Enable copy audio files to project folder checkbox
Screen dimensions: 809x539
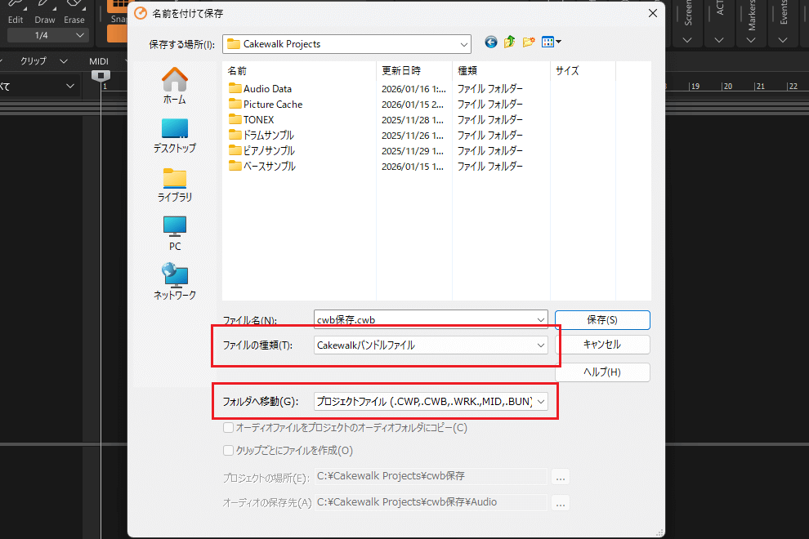(229, 427)
